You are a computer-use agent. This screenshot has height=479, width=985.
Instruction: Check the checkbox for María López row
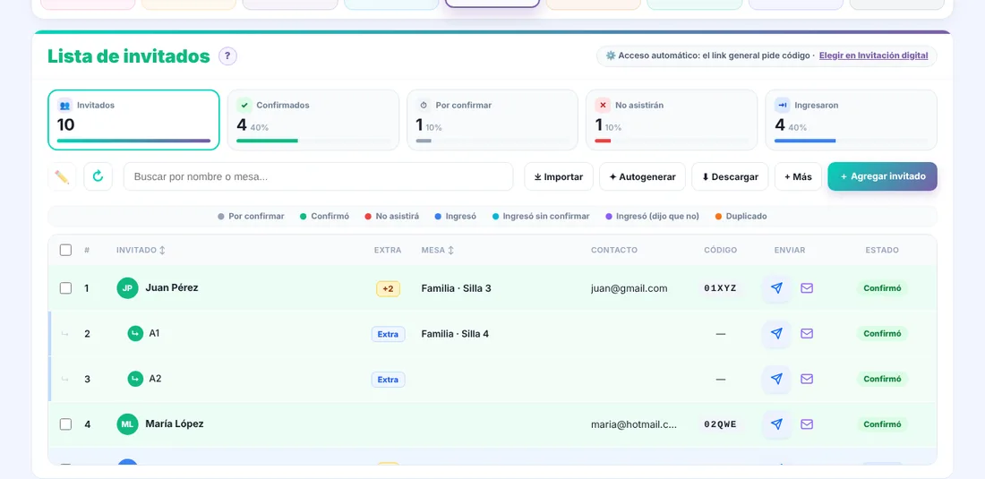[x=65, y=424]
